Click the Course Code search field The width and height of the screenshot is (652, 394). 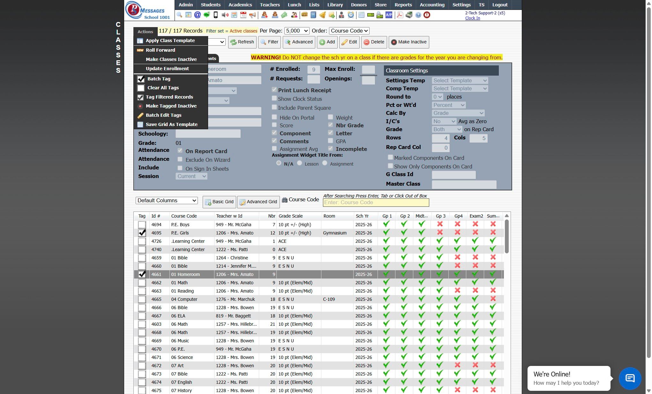376,203
